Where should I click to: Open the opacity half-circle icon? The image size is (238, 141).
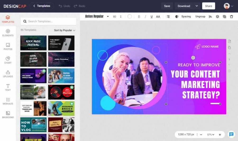(177, 17)
